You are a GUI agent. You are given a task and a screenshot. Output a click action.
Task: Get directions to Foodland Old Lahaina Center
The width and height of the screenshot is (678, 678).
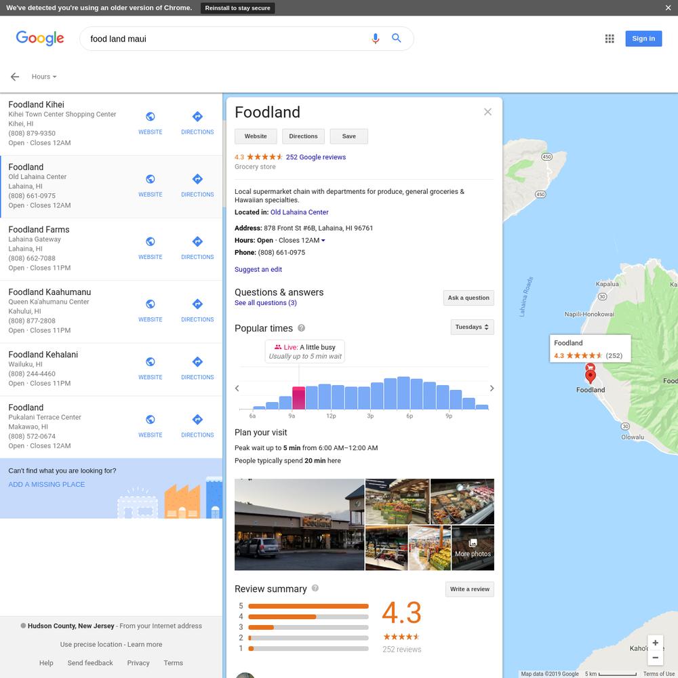(x=197, y=186)
